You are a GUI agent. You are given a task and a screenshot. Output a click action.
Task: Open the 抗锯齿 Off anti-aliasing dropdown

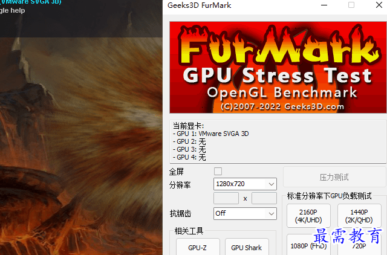point(245,213)
